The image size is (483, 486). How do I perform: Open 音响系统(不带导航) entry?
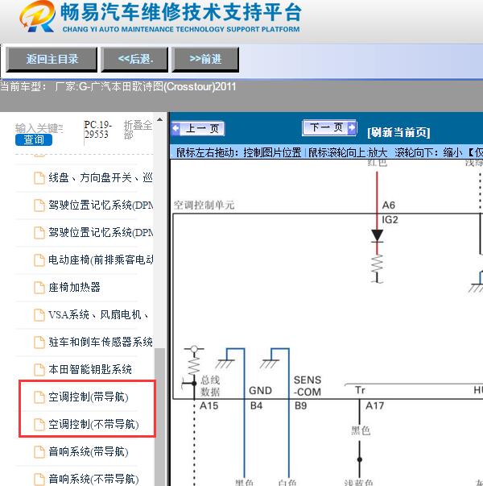coord(93,479)
